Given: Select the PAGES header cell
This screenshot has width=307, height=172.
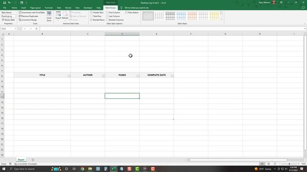Looking at the screenshot, I should [x=122, y=75].
